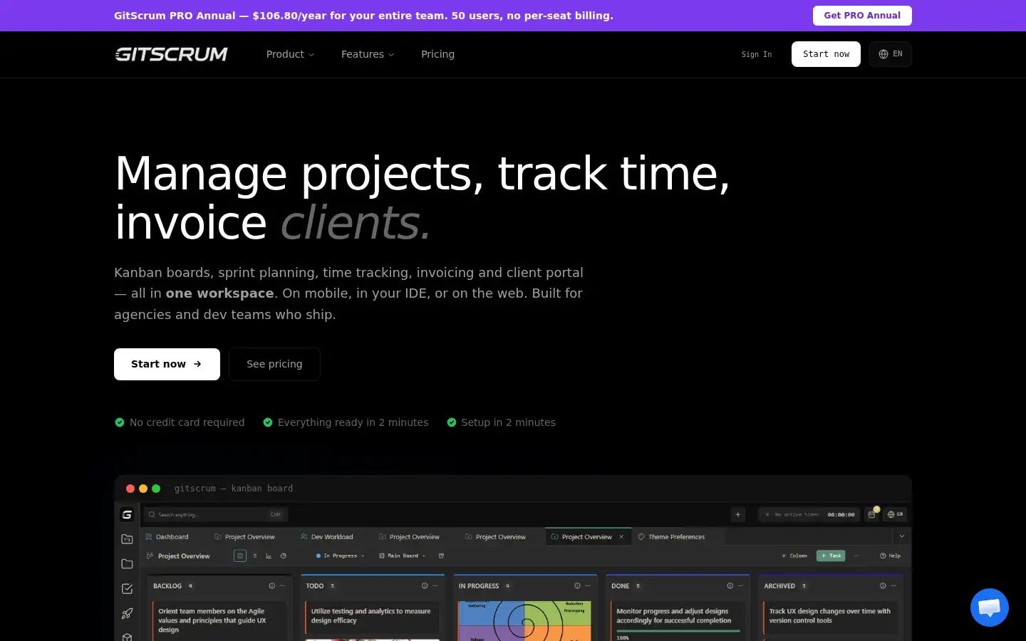
Task: Click the calendar icon with notification badge
Action: [872, 514]
